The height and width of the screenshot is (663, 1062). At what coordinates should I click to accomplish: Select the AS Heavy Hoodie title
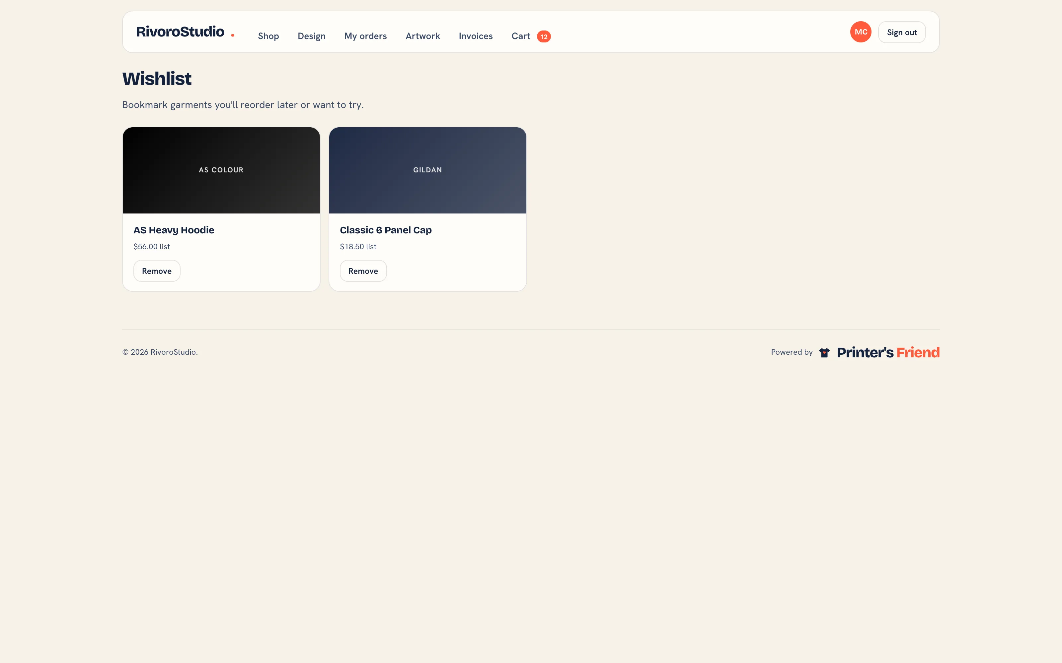click(174, 230)
